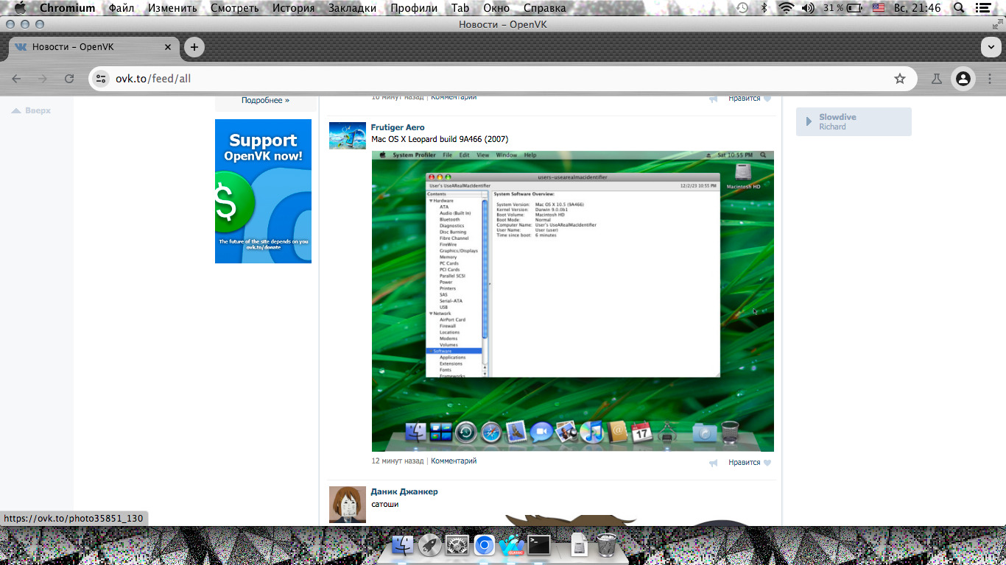
Task: Click the browser forward arrow
Action: [x=43, y=79]
